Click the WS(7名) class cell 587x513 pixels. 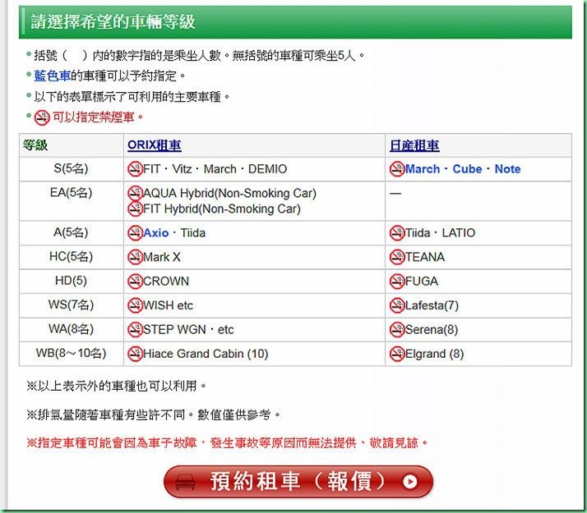coord(72,305)
